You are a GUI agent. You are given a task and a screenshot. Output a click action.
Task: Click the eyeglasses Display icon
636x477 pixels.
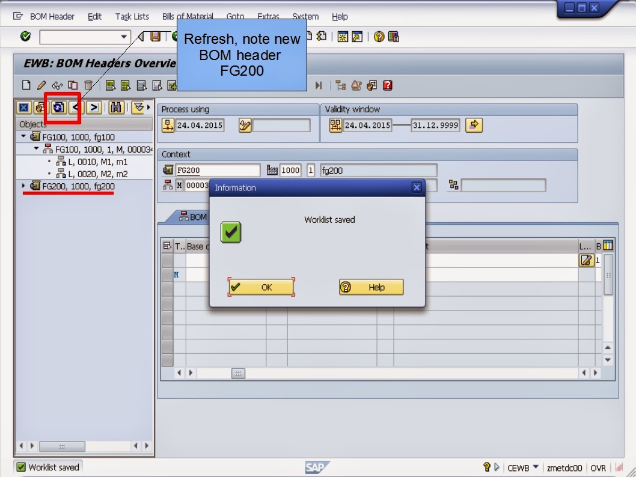57,85
